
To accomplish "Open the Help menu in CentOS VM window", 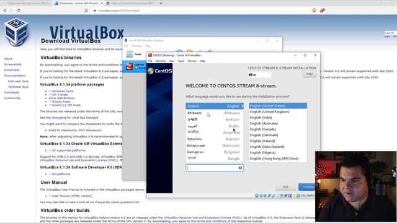I will coord(202,61).
